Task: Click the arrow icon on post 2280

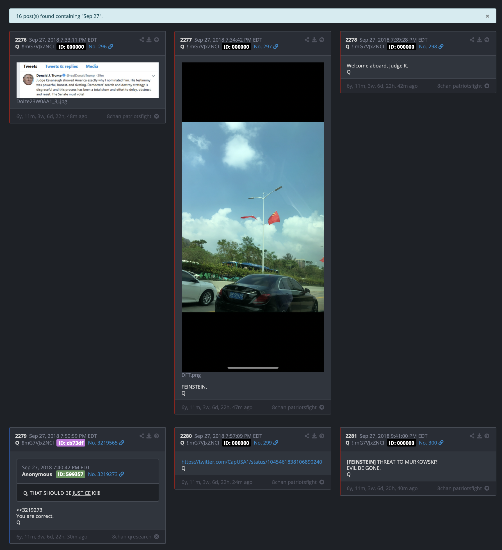Action: (x=322, y=436)
